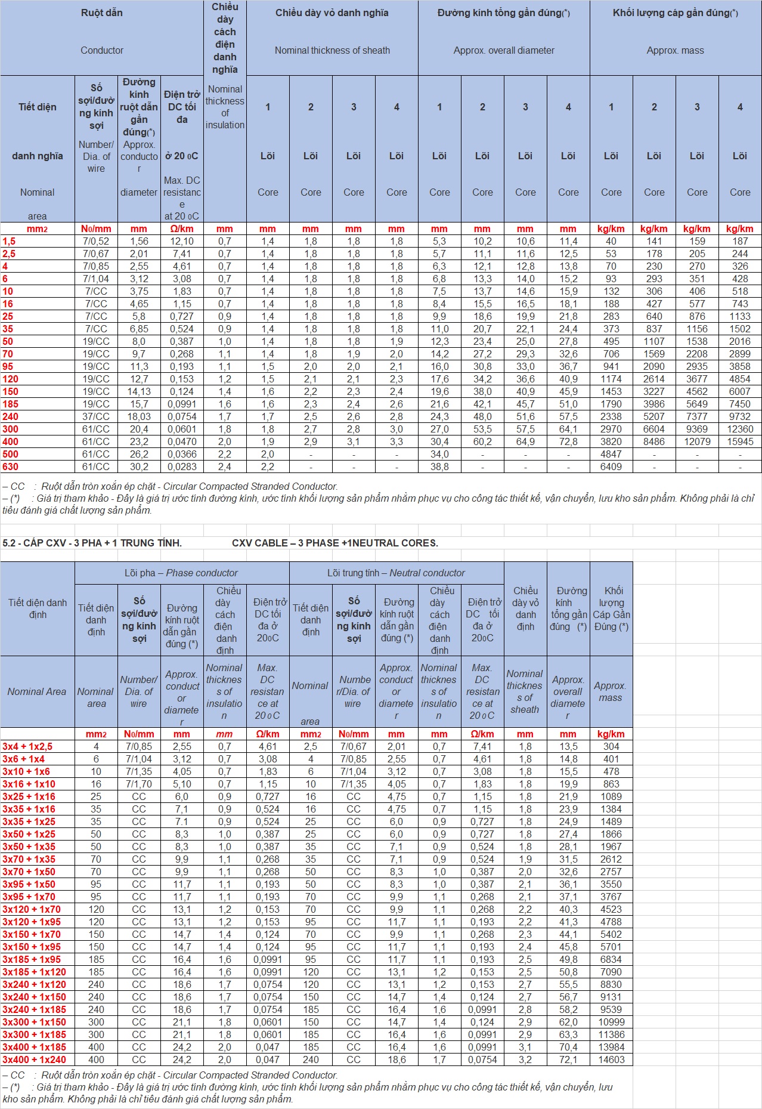
Task: Click the 'Lõi trung tính – Neutral conductor' header
Action: (x=396, y=573)
